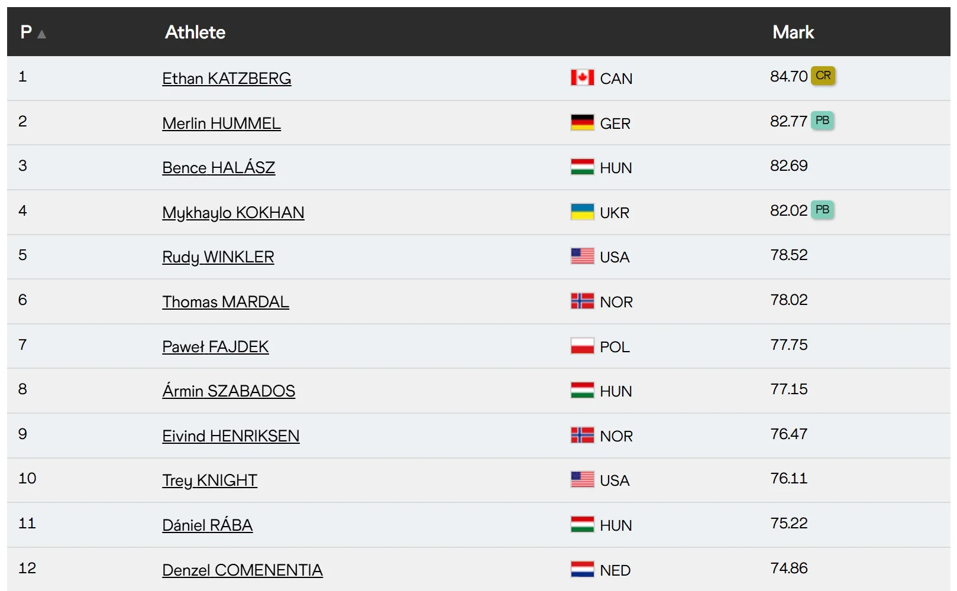Image resolution: width=957 pixels, height=591 pixels.
Task: Click the Mark column header
Action: [x=793, y=32]
